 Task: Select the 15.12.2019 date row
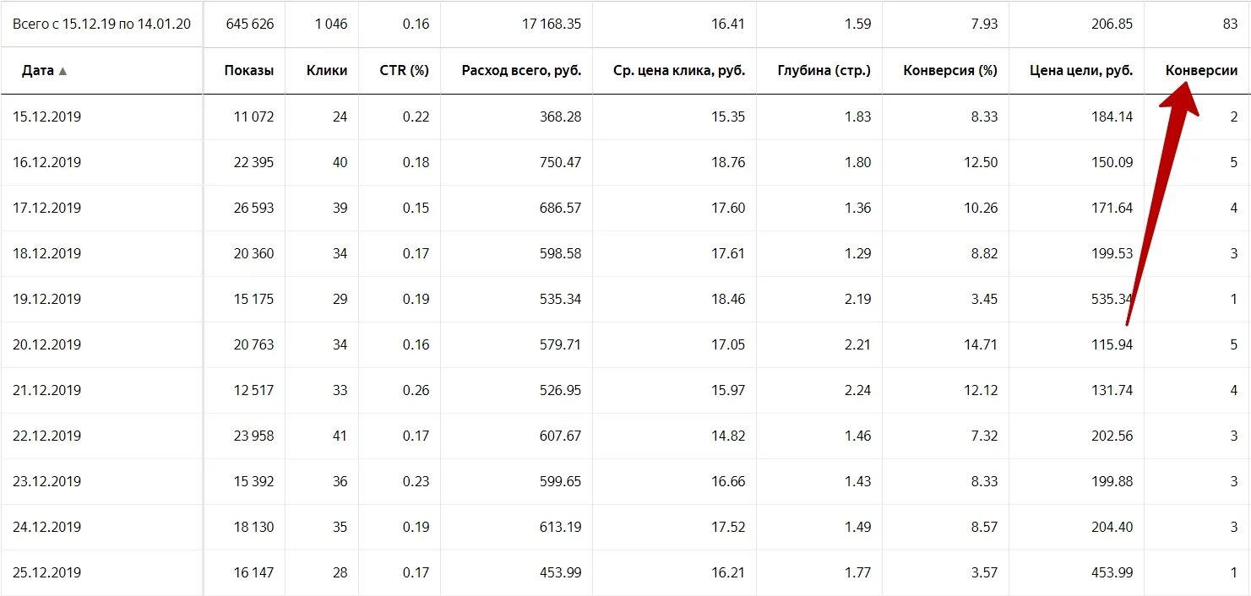pyautogui.click(x=47, y=116)
